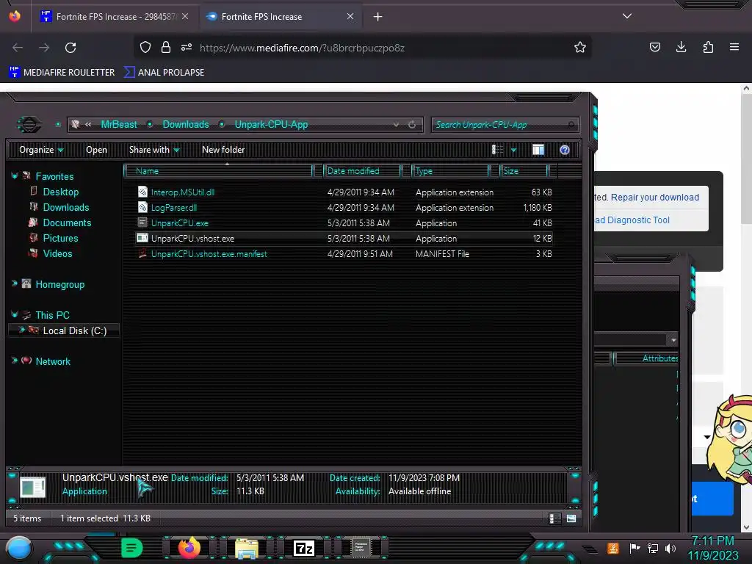Open the Diagnostic Tool link on MediaFire
This screenshot has width=752, height=564.
[632, 220]
